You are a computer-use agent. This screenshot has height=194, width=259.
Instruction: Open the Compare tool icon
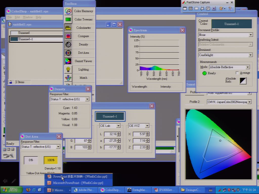(68, 36)
